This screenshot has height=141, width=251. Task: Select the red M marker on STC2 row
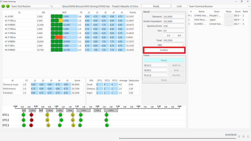[32, 120]
